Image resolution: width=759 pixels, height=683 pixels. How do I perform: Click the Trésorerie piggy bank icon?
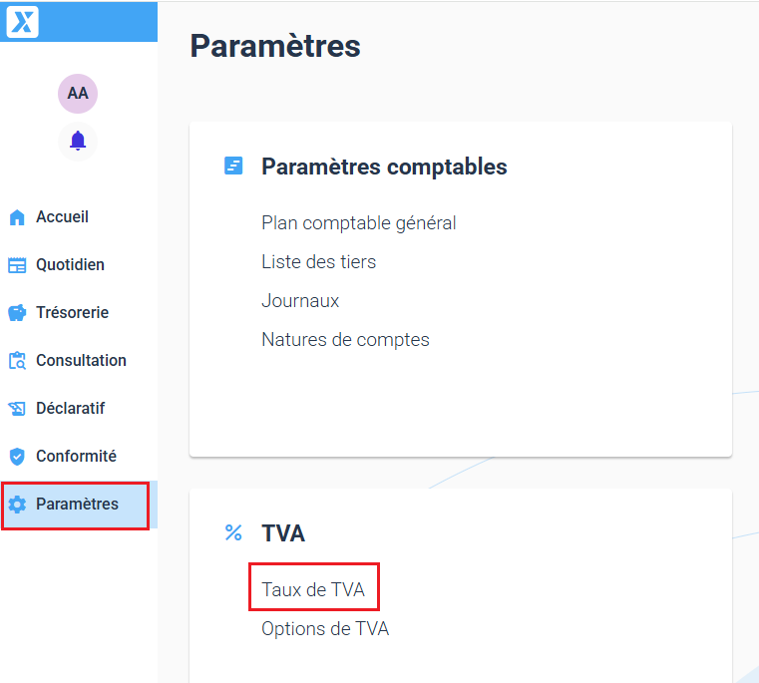click(17, 313)
